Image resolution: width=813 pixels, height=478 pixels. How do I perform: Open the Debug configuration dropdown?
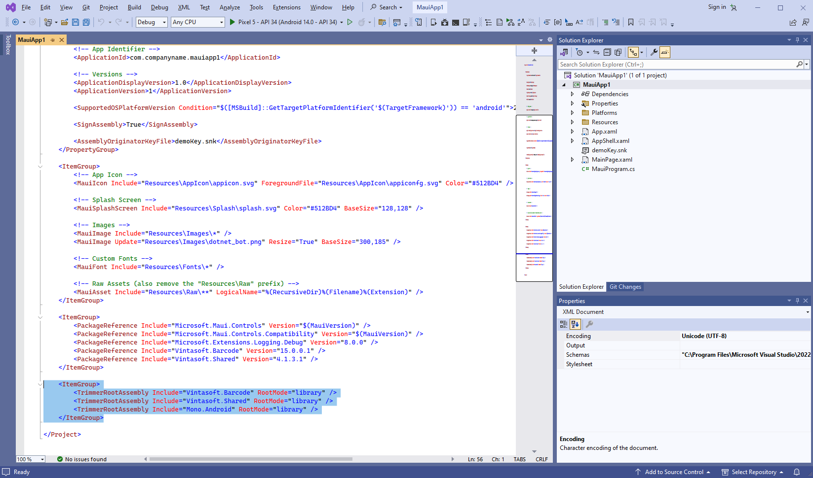(152, 22)
